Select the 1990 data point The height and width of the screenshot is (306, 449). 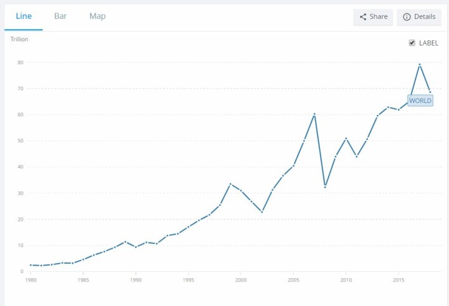[x=136, y=247]
